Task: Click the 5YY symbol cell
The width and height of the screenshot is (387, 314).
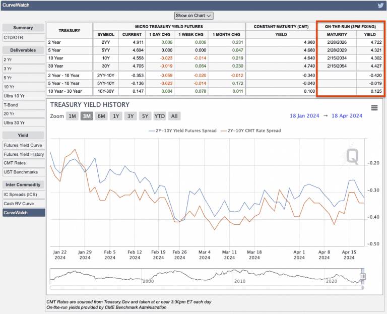Action: click(106, 50)
